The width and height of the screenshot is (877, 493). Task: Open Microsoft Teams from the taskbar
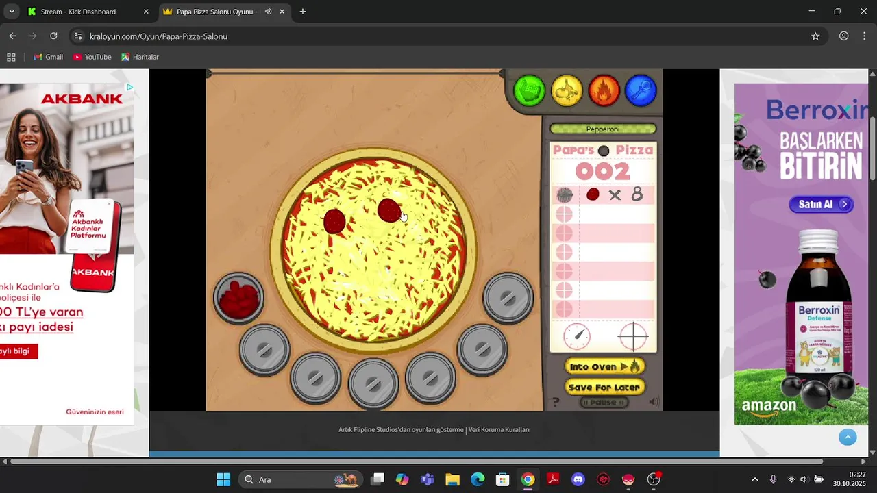(x=428, y=479)
